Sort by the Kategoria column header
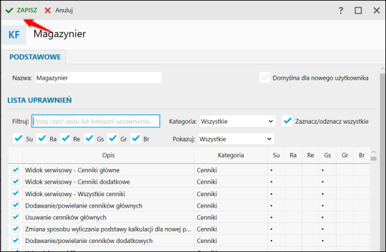Viewport: 386px width, 252px height. 231,155
